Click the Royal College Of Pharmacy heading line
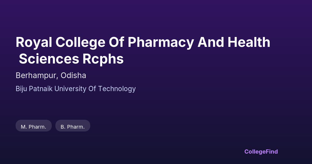 pos(143,42)
